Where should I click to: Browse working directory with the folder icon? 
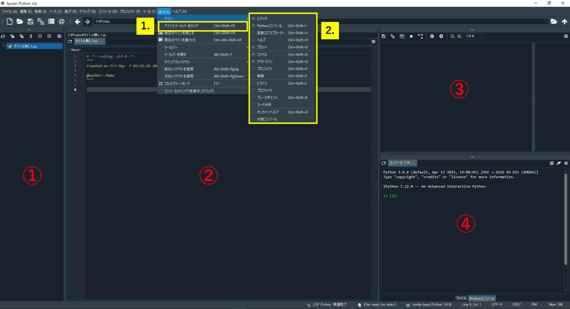(554, 21)
